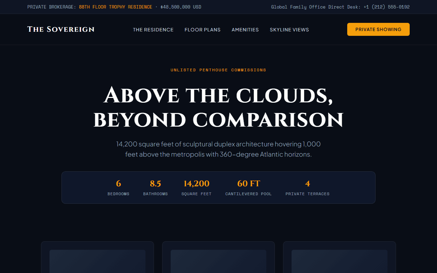Open the first gallery card thumbnail
437x273 pixels.
coord(97,261)
